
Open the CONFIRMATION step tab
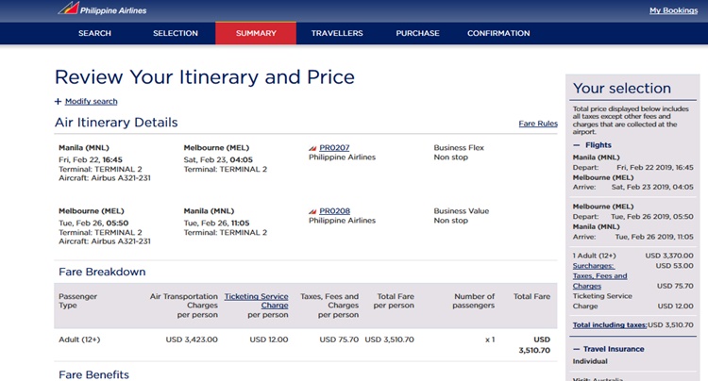[x=498, y=33]
